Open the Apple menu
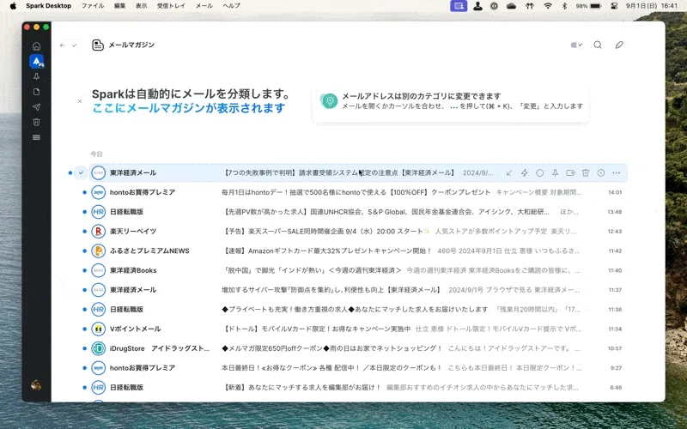Screen dimensions: 687x429 click(13, 6)
